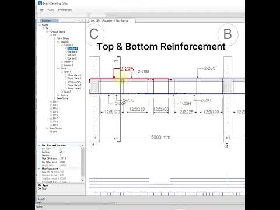Open the Preferences menu
Screen dimensions: 280x210
(x=65, y=10)
